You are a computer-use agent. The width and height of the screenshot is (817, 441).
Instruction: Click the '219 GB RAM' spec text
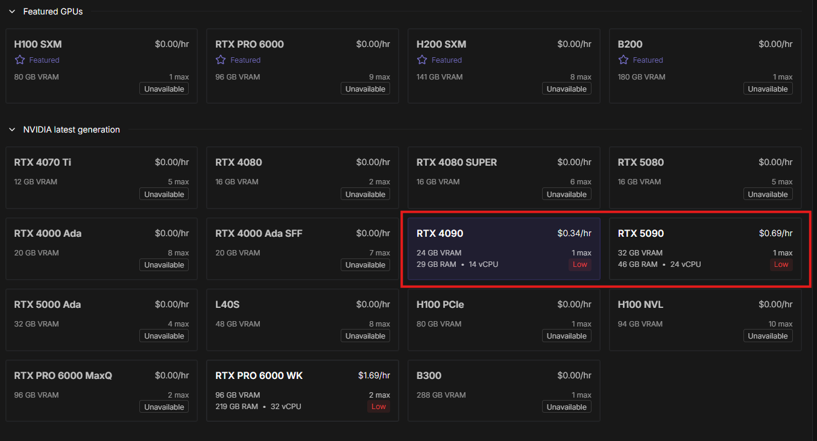pyautogui.click(x=238, y=406)
